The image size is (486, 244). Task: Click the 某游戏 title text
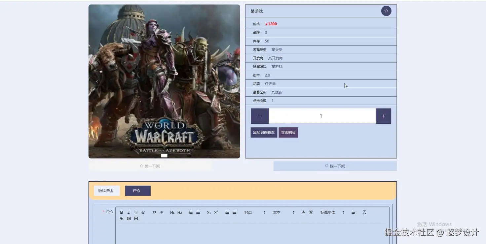[x=257, y=11]
